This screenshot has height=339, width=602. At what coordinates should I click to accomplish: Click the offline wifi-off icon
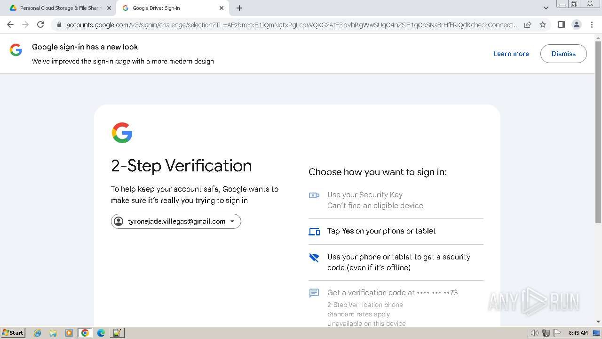[314, 258]
